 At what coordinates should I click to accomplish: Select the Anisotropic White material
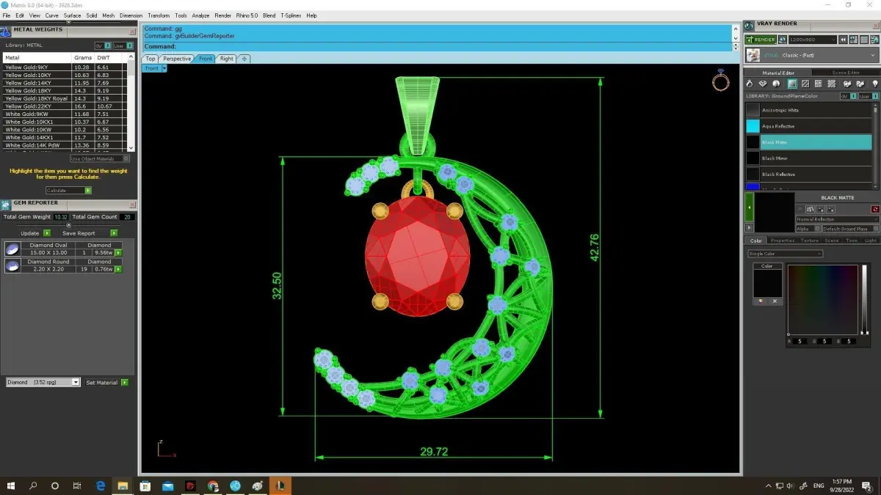point(809,110)
